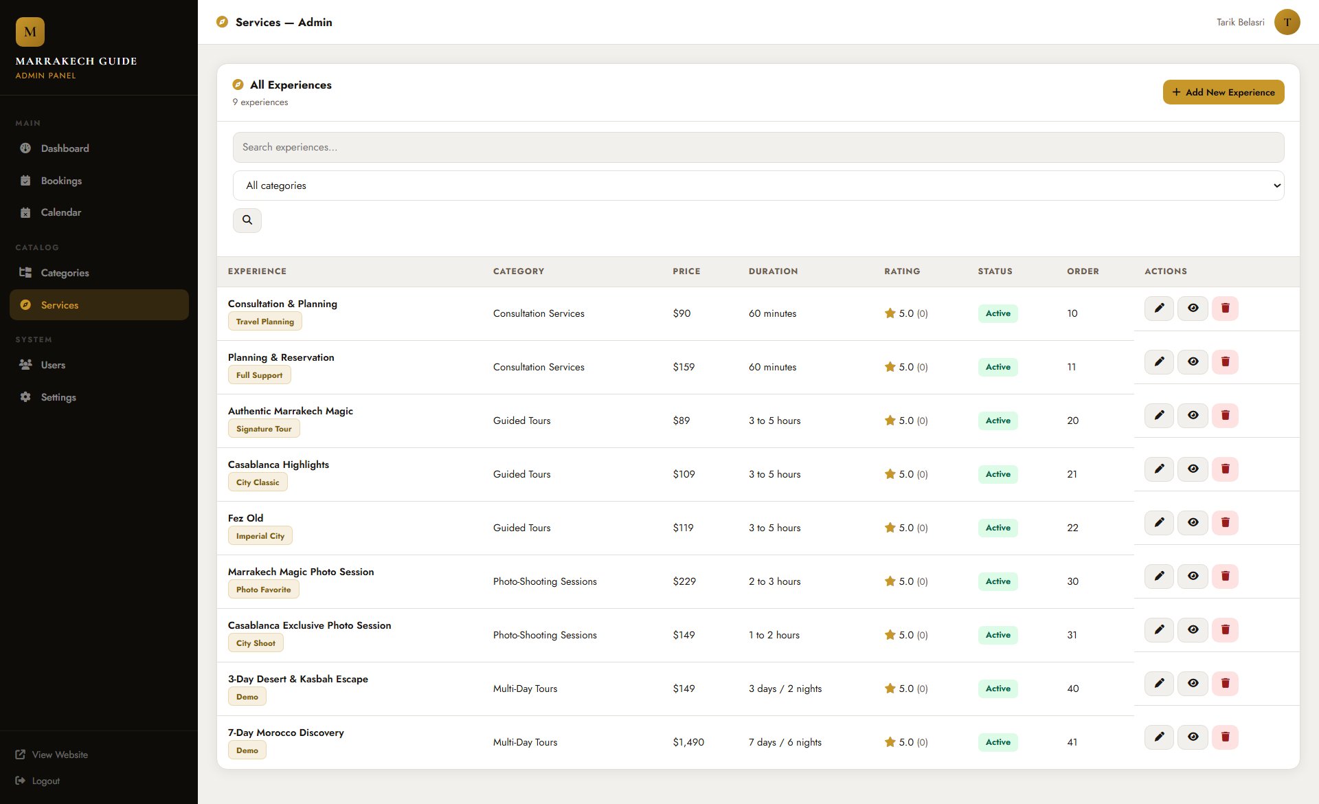The width and height of the screenshot is (1319, 804).
Task: Click in the Search experiences field
Action: coord(758,147)
